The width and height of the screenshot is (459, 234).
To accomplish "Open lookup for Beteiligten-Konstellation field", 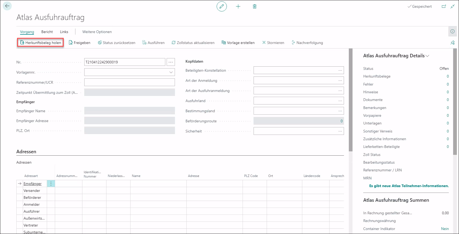I will click(340, 70).
